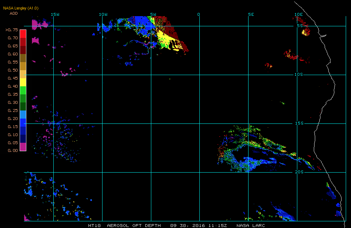The image size is (351, 228).
Task: Select the 0.30 legend value label
Action: point(13,102)
